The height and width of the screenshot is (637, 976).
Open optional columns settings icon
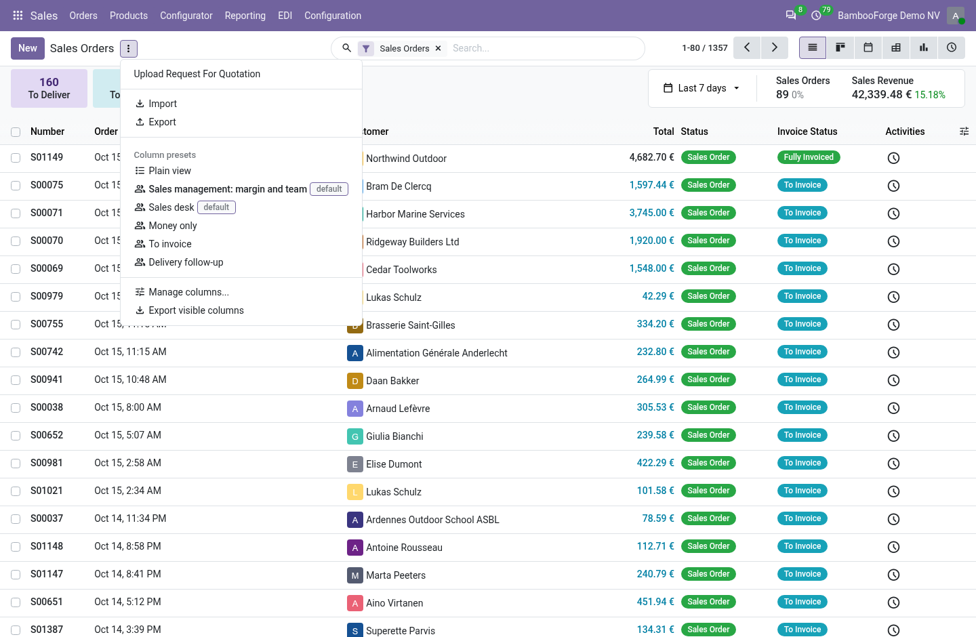[964, 131]
